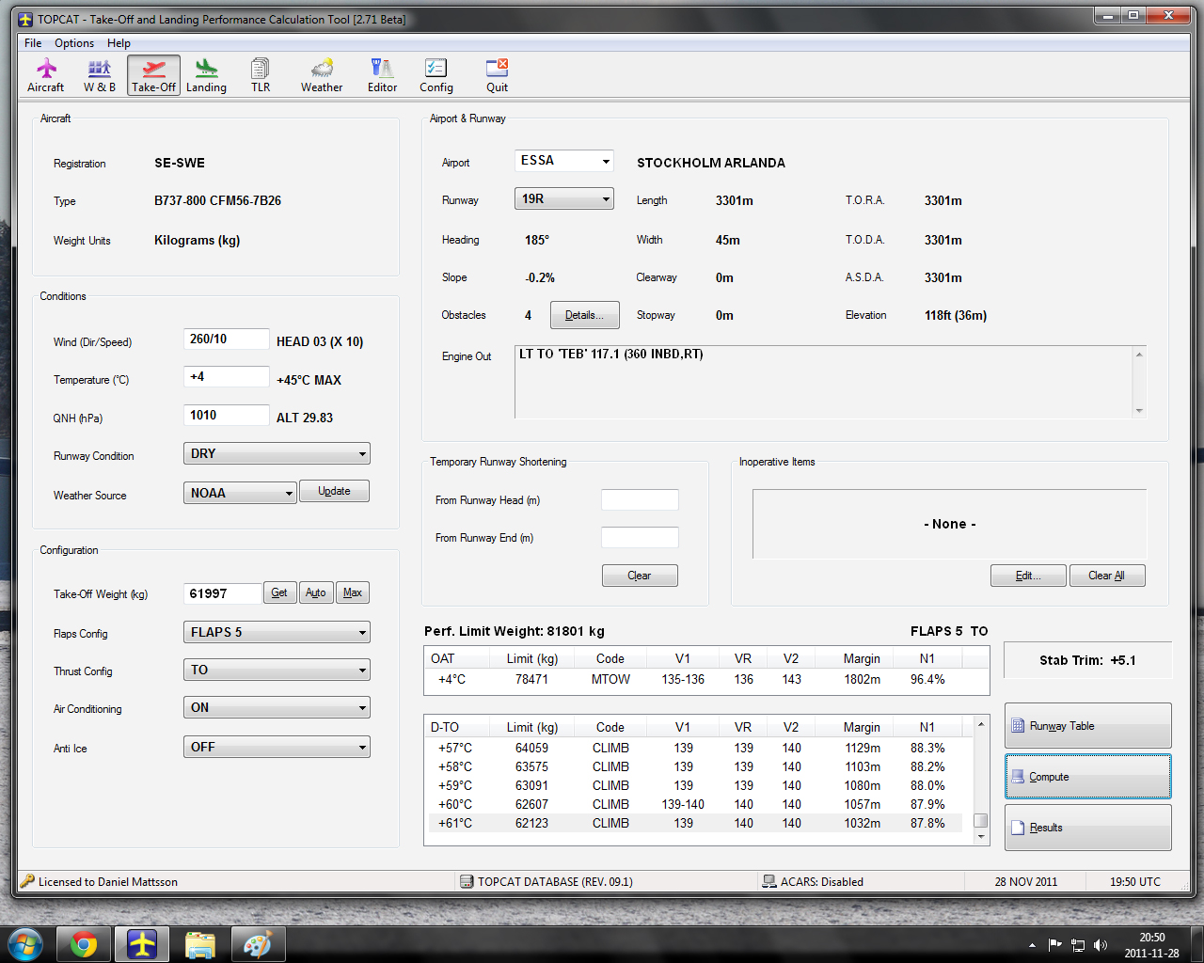Expand the Air Conditioning dropdown
Viewport: 1204px width, 963px height.
362,707
